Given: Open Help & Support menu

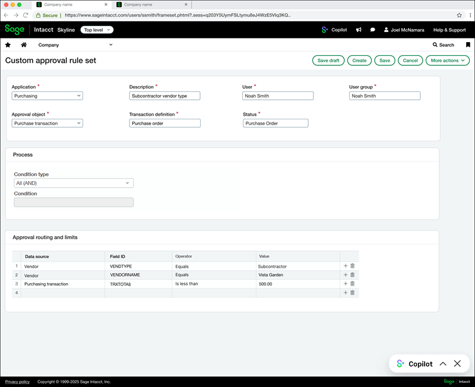Looking at the screenshot, I should [x=449, y=30].
